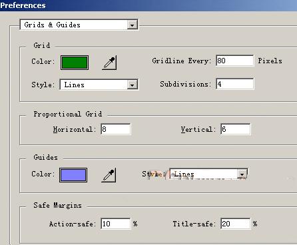Select the Guides eyedropper tool

point(109,175)
